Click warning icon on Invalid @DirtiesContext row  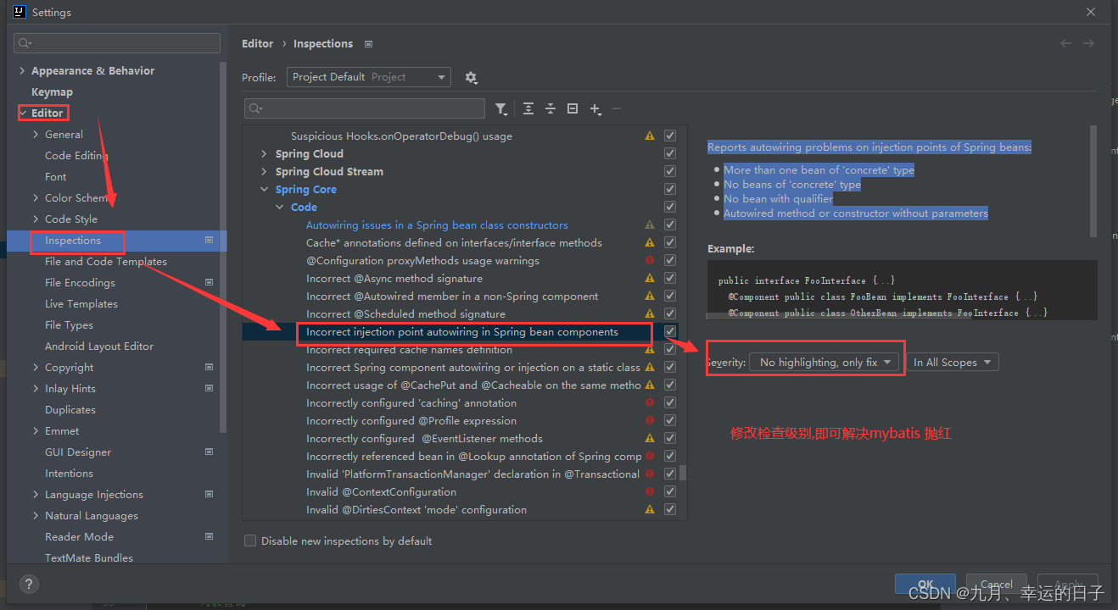(x=650, y=510)
